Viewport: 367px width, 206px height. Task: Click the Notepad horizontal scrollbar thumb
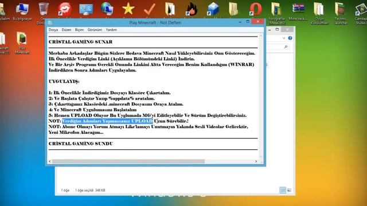tap(128, 161)
